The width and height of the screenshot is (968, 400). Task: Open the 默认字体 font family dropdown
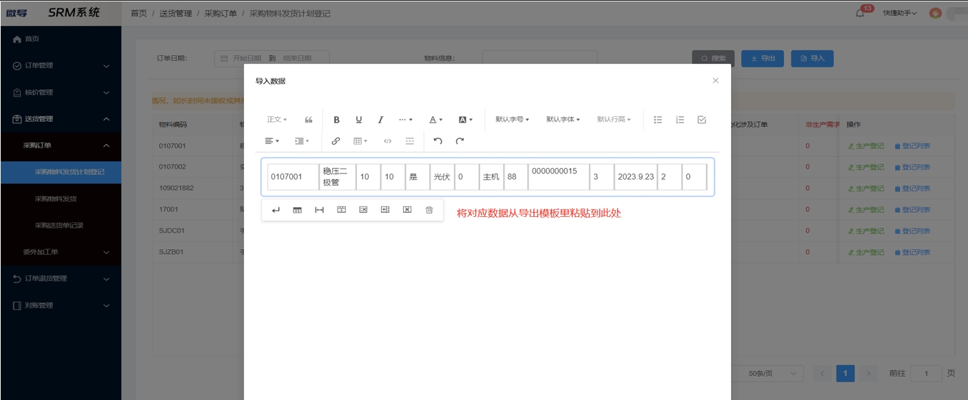pos(563,120)
